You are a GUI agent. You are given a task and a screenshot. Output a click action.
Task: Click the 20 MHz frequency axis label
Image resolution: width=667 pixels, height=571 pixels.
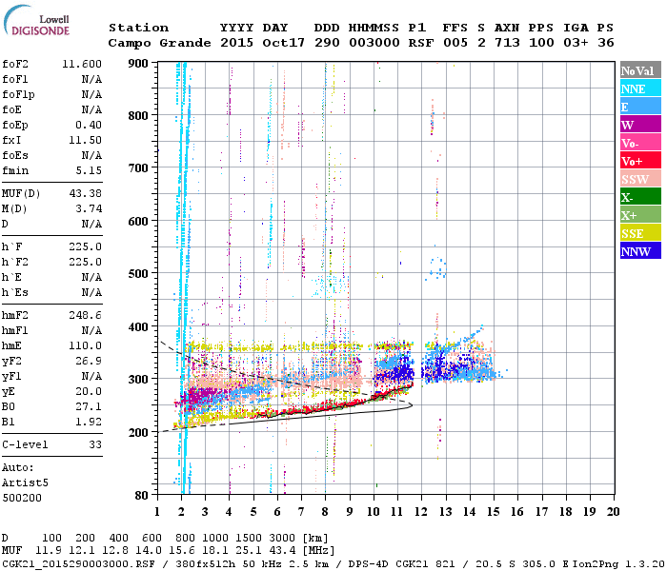pos(613,512)
